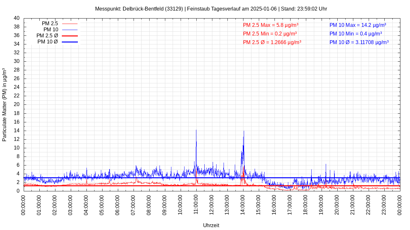Click the PM 10 Min = 0.4 text

tap(356, 34)
